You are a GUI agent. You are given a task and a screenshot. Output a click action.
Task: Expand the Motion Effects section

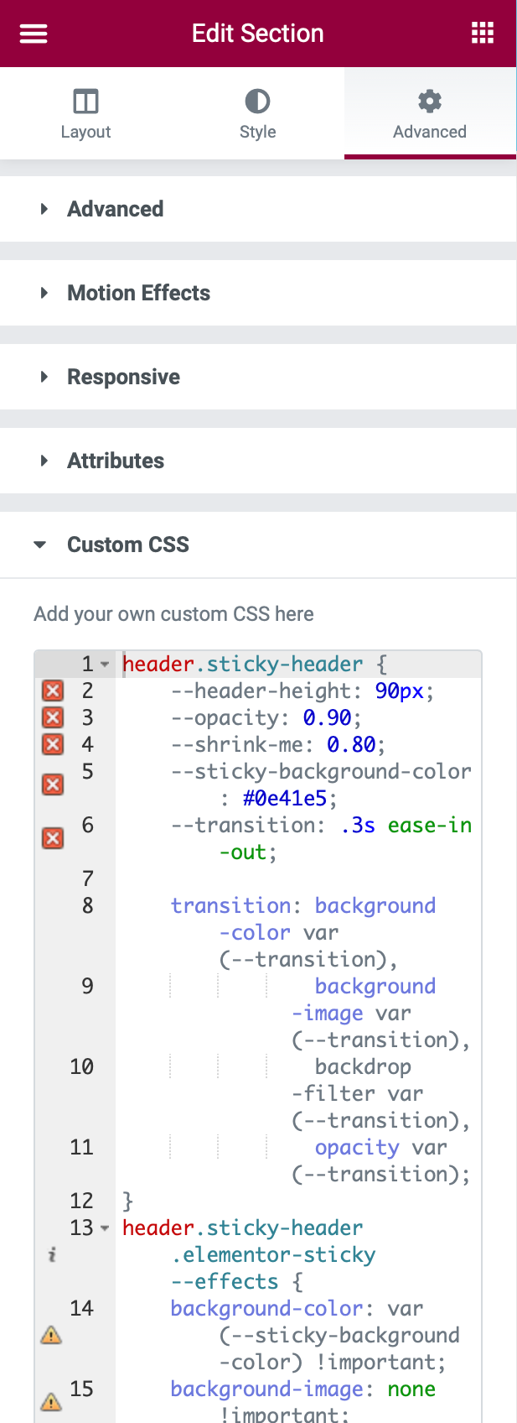(138, 293)
